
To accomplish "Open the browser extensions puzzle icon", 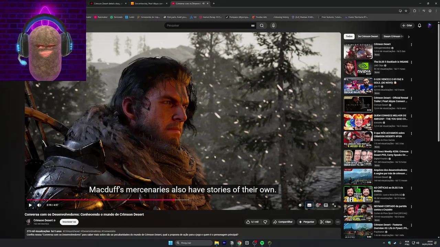I will pos(415,11).
